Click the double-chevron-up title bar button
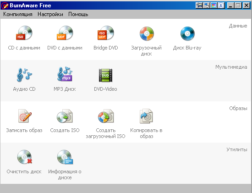This screenshot has height=193, width=252. coord(221,6)
